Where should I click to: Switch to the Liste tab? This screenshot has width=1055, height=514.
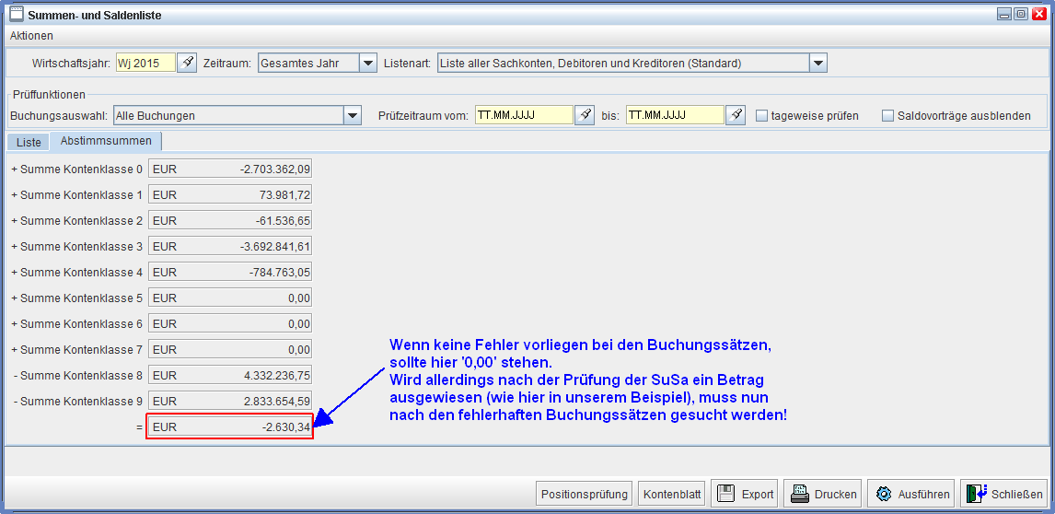tap(29, 142)
